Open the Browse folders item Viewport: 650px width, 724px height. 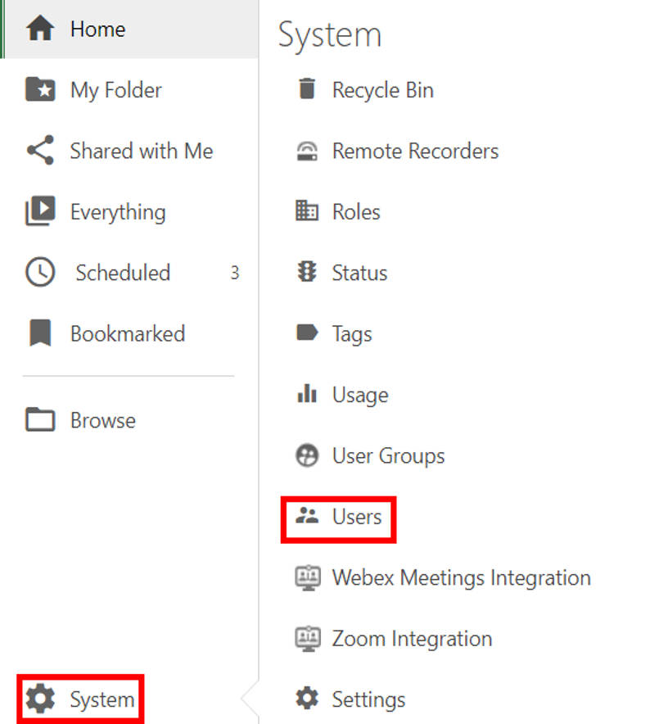[102, 420]
